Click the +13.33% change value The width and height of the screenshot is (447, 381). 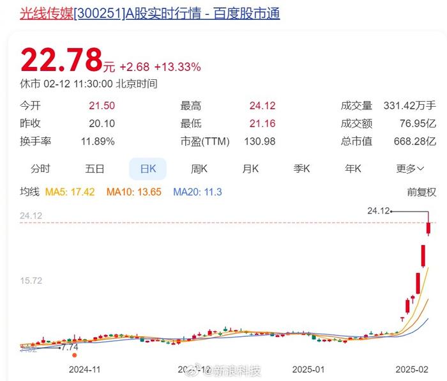pos(178,67)
